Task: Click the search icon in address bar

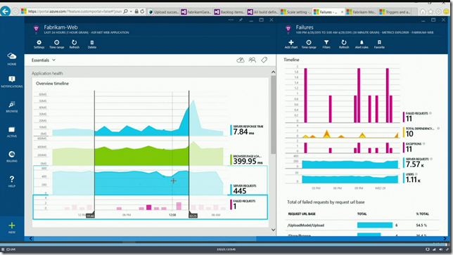Action: pos(126,11)
